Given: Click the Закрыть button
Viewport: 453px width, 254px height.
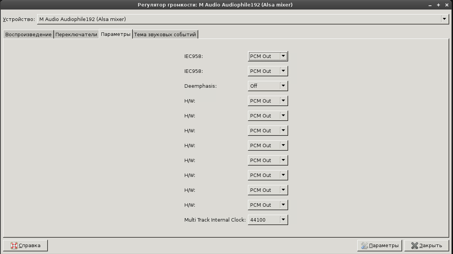Looking at the screenshot, I should tap(427, 246).
